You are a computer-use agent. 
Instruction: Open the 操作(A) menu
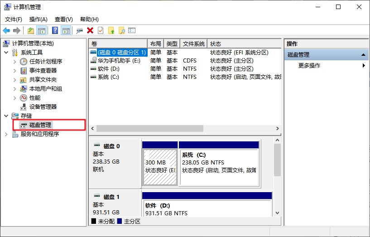pos(38,19)
